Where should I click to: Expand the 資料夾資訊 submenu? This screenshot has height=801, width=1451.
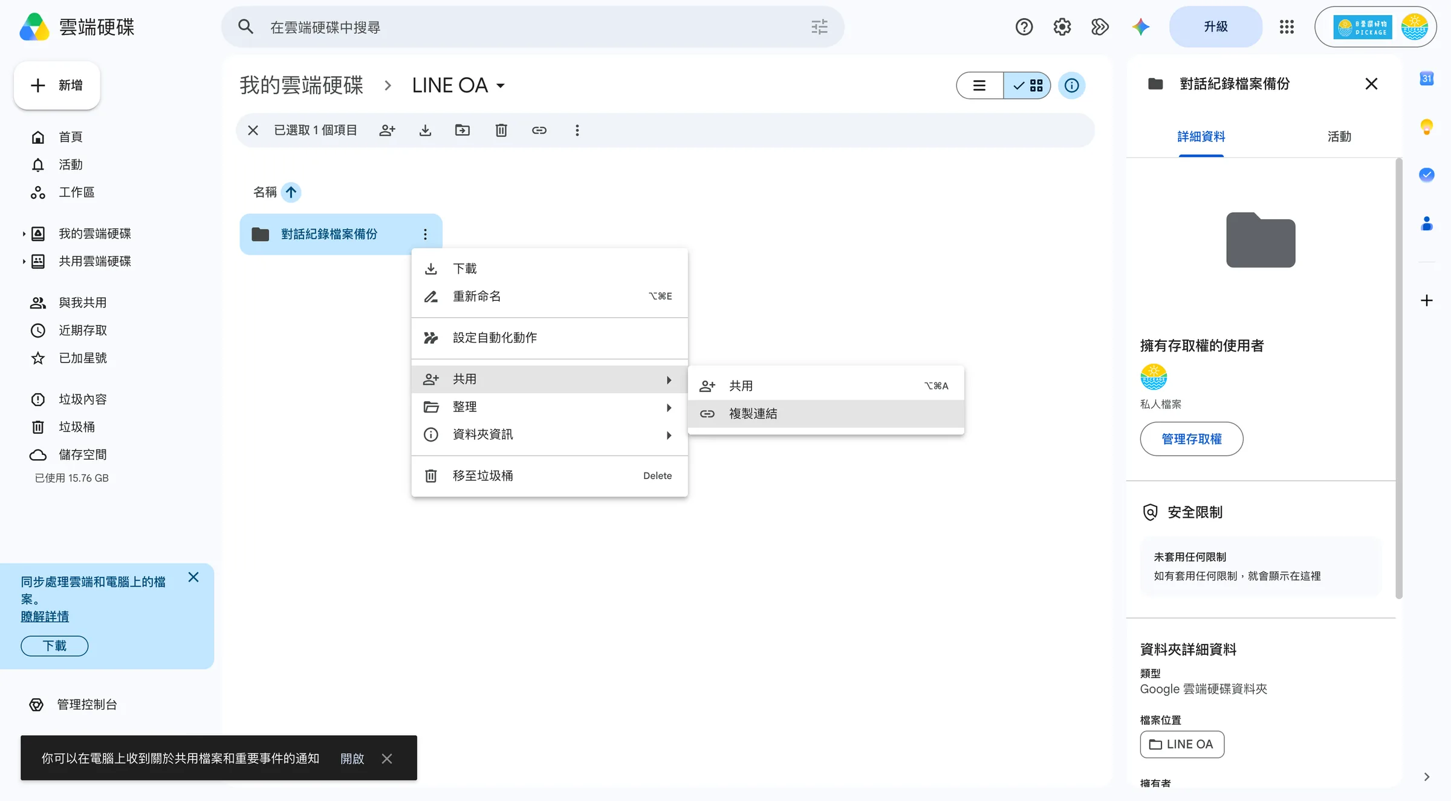(x=550, y=435)
